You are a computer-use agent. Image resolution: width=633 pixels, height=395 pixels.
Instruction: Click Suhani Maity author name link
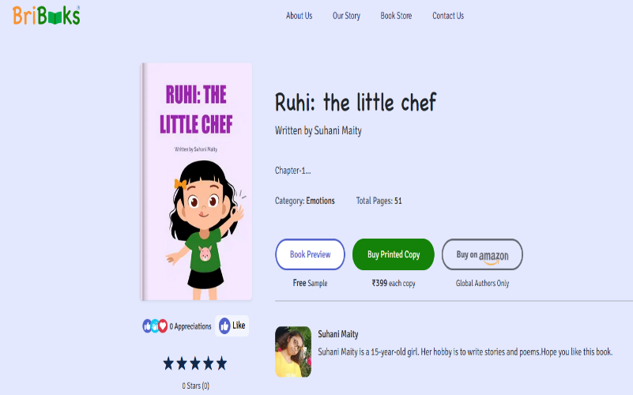click(x=338, y=334)
